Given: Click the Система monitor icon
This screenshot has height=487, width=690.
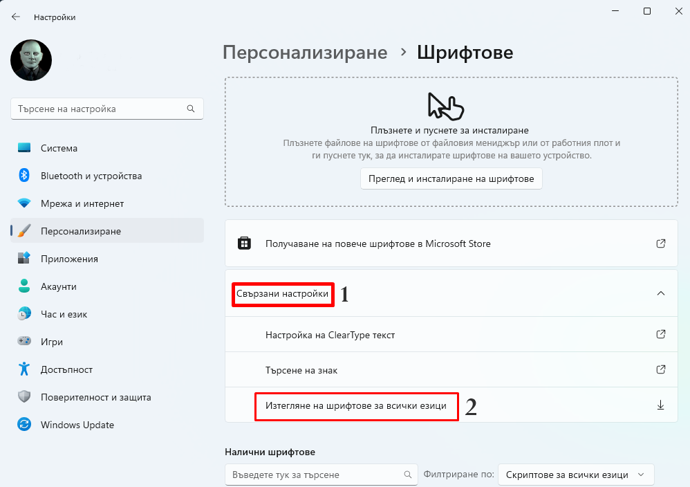Looking at the screenshot, I should tap(24, 148).
